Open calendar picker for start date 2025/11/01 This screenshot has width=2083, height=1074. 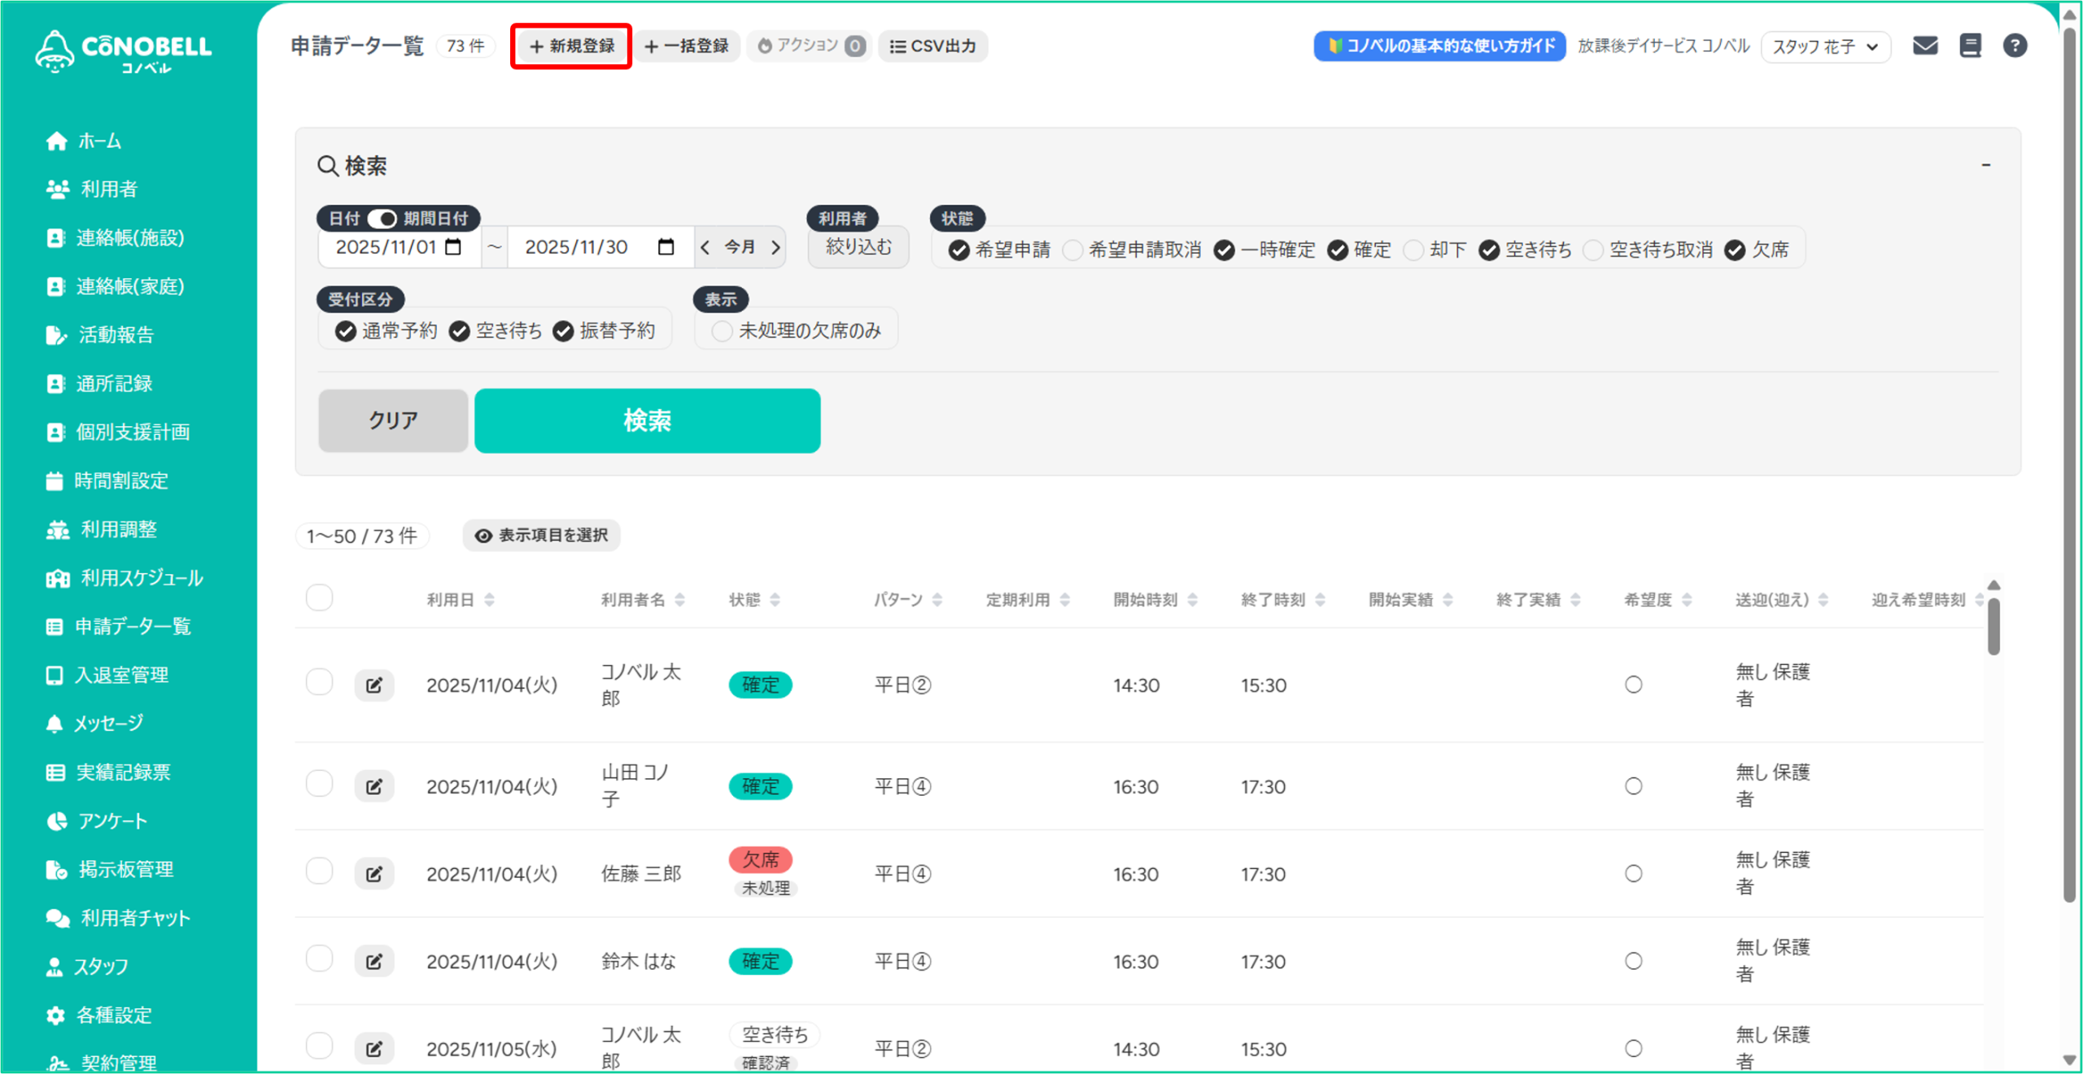tap(454, 247)
